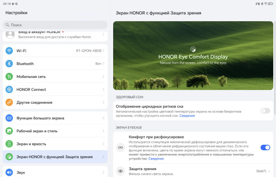
Task: Tap chevron on HONOR Connect row
Action: [x=103, y=89]
